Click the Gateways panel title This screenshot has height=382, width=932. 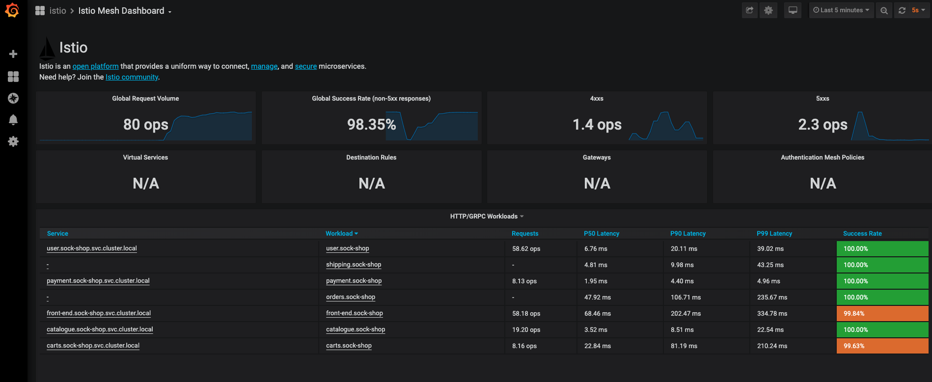click(x=597, y=158)
